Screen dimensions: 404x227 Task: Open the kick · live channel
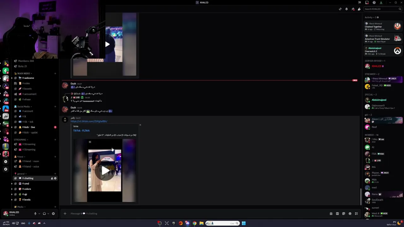(x=35, y=127)
